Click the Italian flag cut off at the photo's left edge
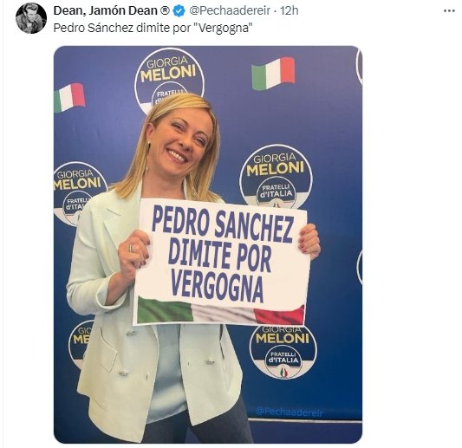This screenshot has width=462, height=448. pyautogui.click(x=69, y=98)
